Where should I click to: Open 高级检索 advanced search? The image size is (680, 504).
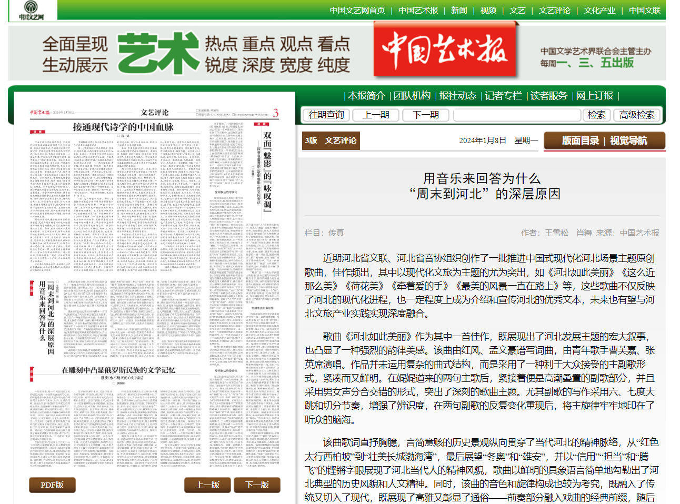point(636,115)
